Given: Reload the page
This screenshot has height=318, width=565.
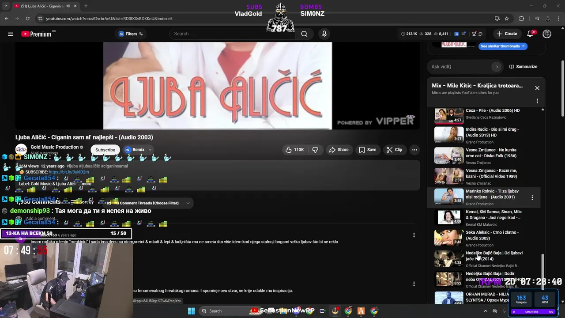Looking at the screenshot, I should [27, 19].
